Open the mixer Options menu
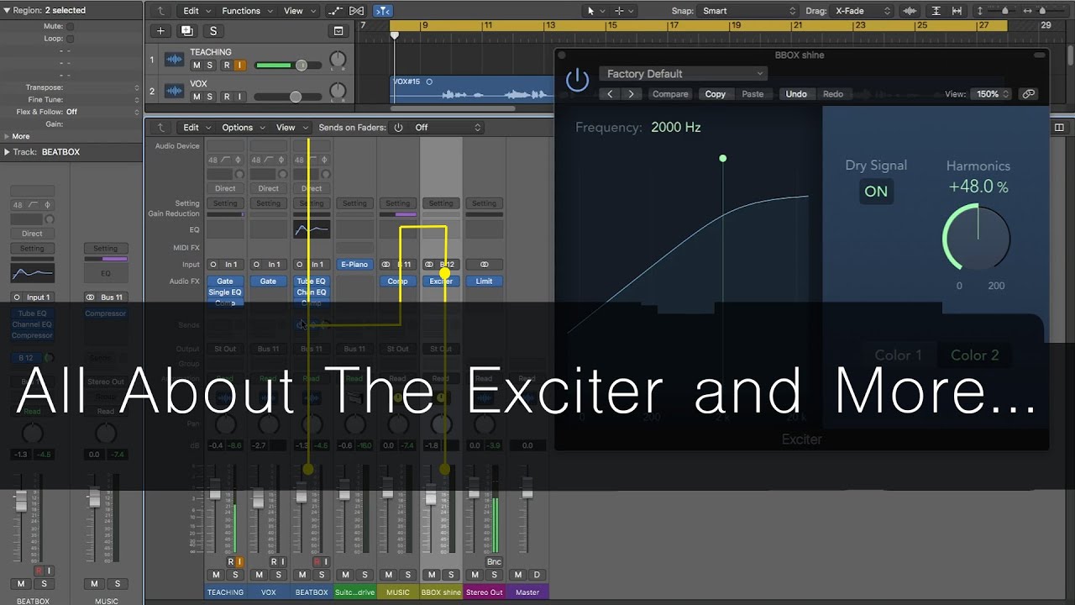Image resolution: width=1075 pixels, height=605 pixels. 242,128
